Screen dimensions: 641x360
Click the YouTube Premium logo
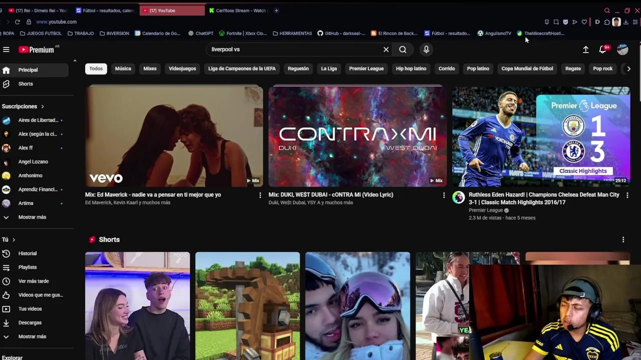click(x=37, y=49)
